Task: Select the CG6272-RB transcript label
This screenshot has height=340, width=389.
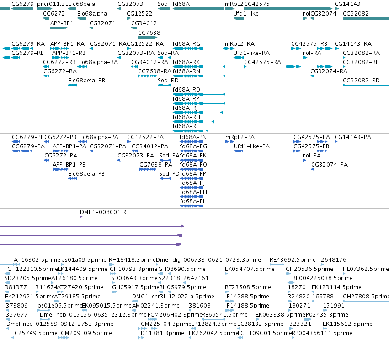Action: 59,62
